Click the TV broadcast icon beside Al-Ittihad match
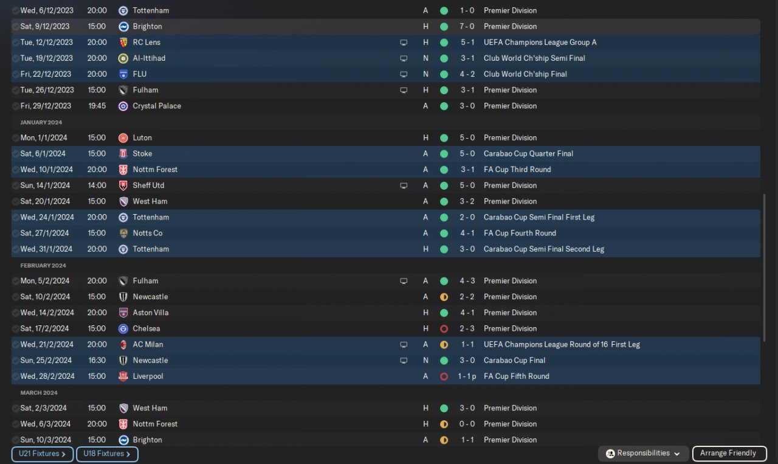This screenshot has width=778, height=464. click(x=404, y=58)
